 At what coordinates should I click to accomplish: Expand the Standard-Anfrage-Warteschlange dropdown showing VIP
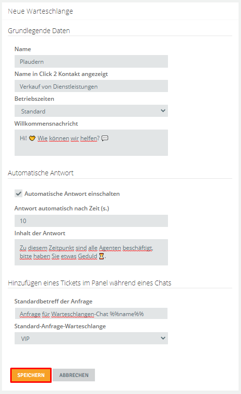tap(91, 338)
